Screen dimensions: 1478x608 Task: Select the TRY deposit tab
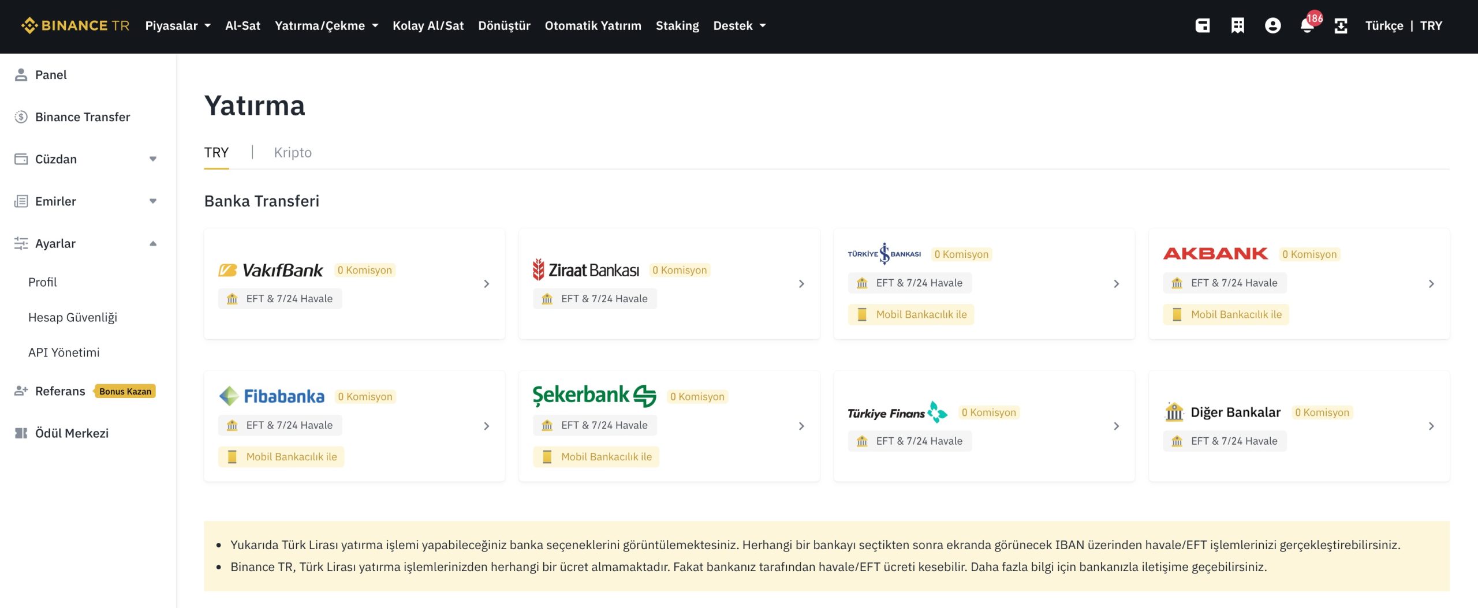point(217,152)
